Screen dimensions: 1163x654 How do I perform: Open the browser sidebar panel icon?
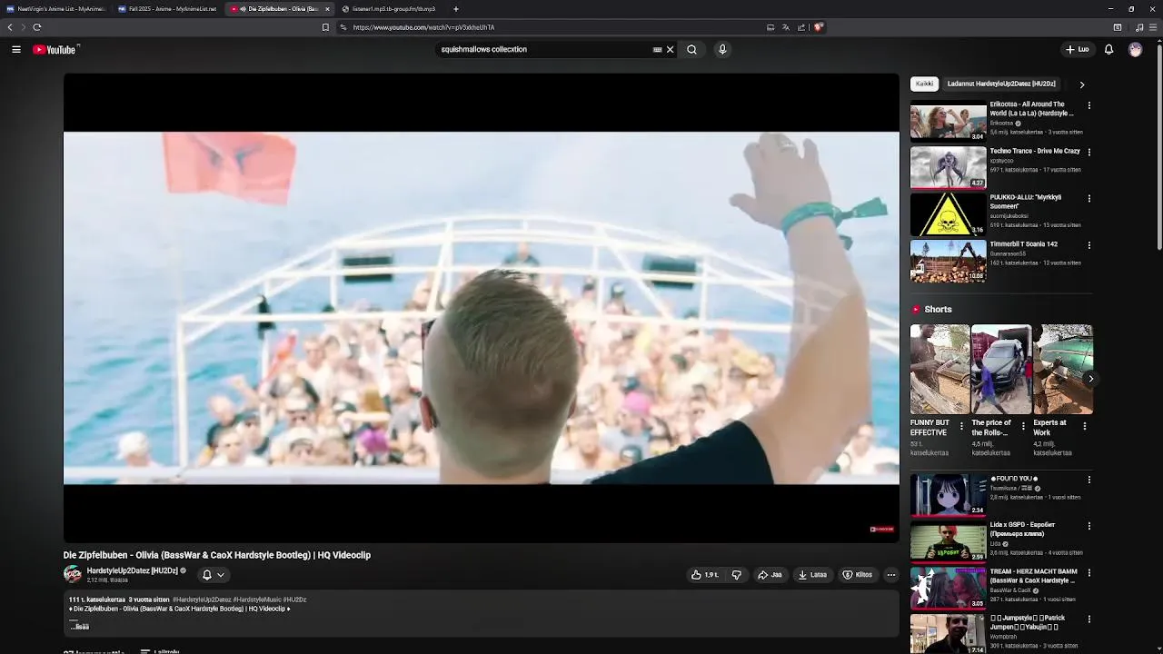pos(1118,27)
